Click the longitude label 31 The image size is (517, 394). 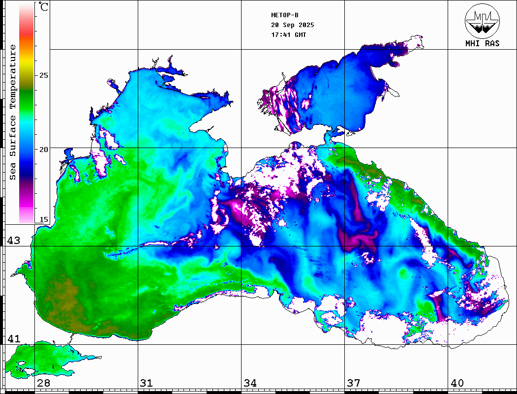[146, 383]
